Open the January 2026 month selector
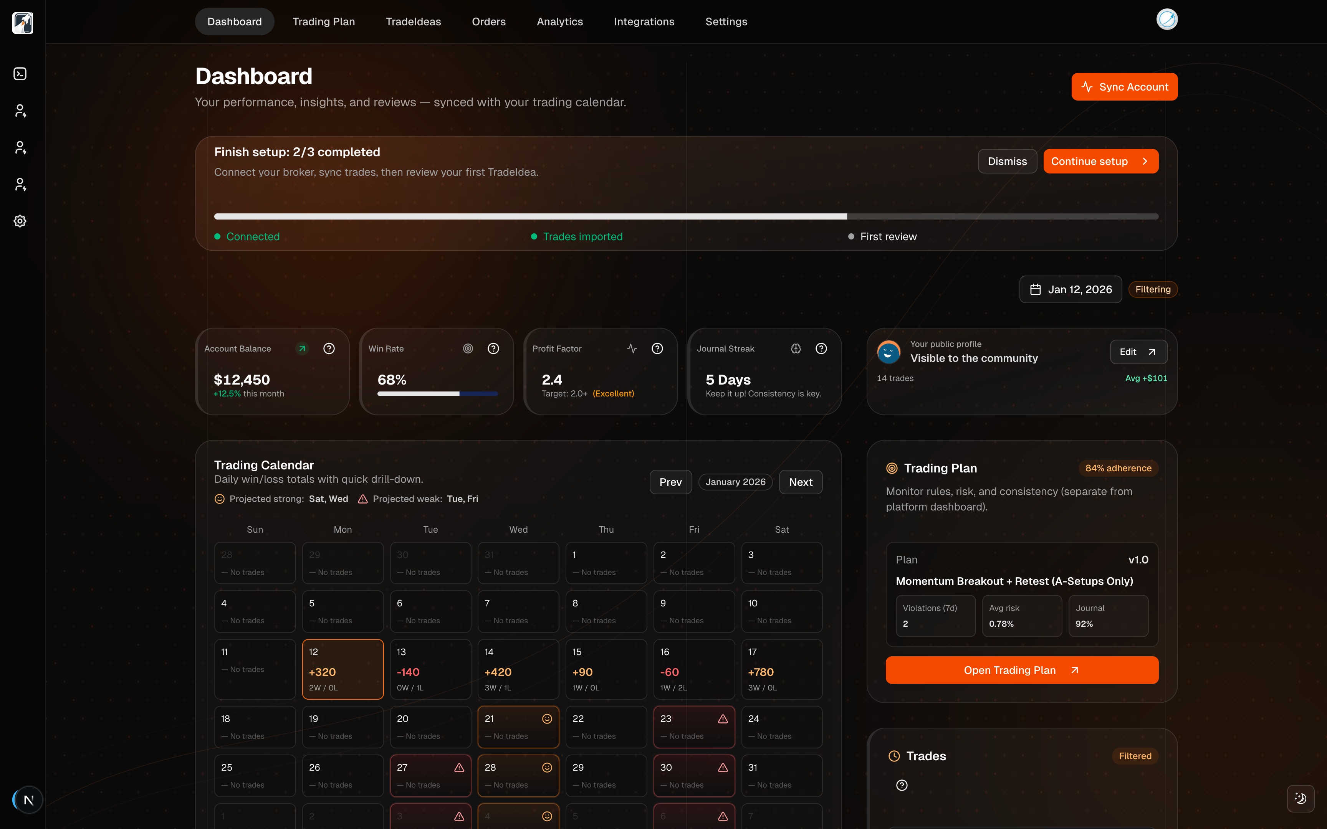This screenshot has height=829, width=1327. point(735,482)
